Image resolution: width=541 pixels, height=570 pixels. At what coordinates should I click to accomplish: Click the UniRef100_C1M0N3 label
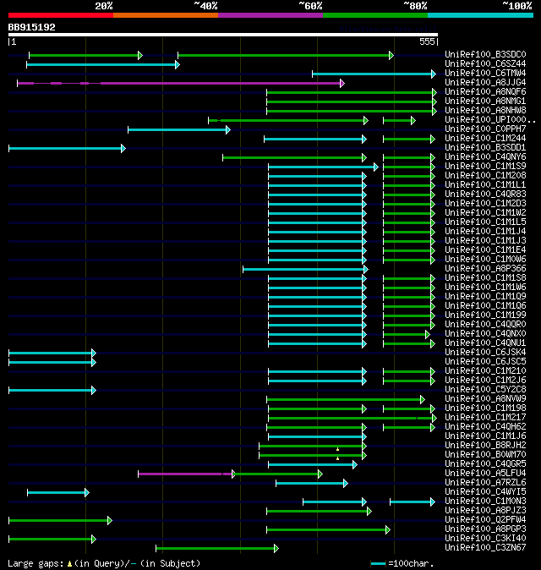click(x=485, y=501)
